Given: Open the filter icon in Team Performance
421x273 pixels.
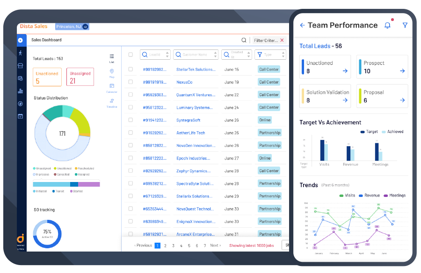Looking at the screenshot, I should pos(404,25).
